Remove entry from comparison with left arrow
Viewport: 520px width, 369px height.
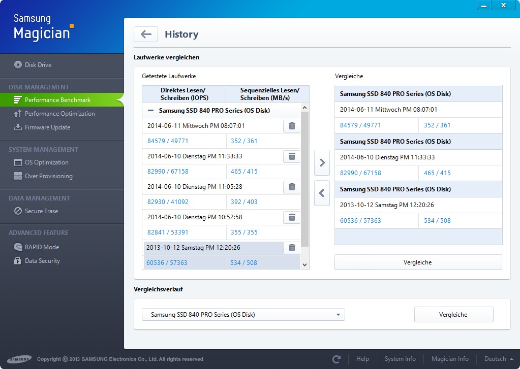[x=322, y=193]
